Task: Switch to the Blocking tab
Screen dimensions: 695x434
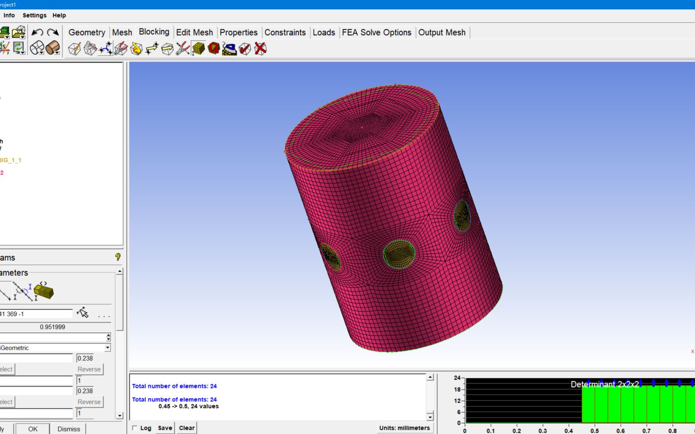Action: [x=154, y=32]
